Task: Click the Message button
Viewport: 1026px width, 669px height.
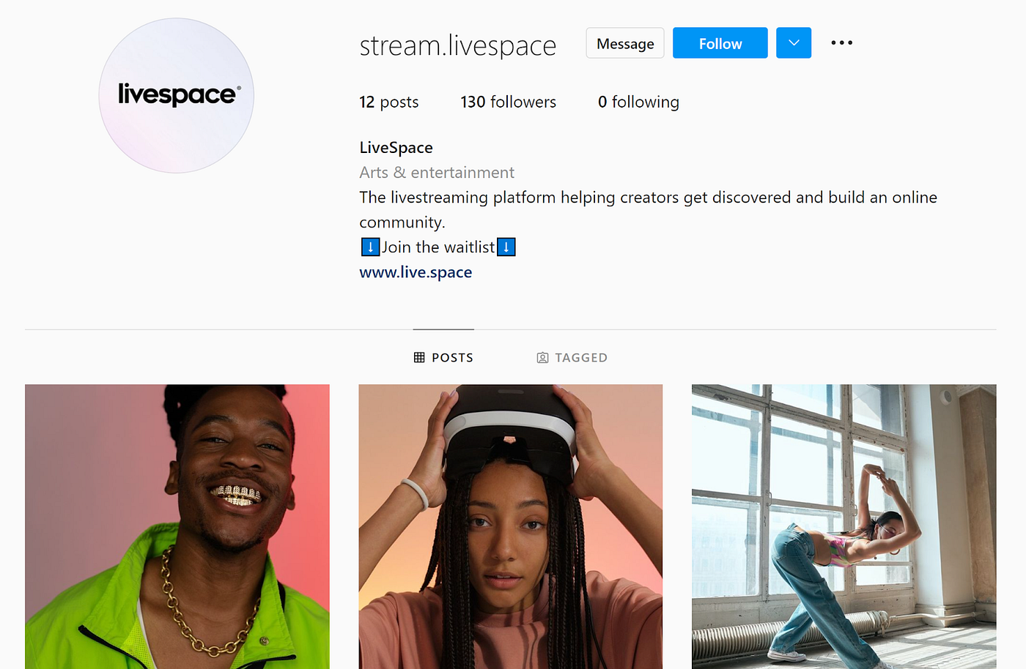Action: (x=625, y=43)
